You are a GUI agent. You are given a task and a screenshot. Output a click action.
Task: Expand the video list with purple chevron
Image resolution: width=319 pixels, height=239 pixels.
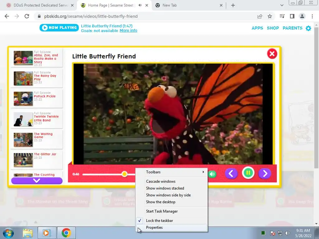click(37, 180)
